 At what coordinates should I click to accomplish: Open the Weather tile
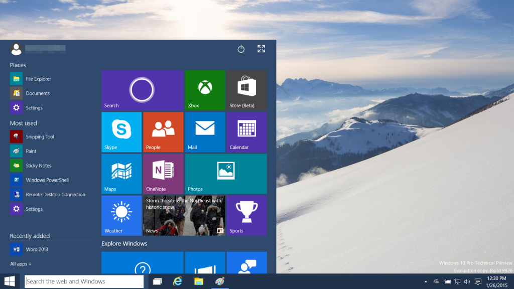[x=121, y=215]
